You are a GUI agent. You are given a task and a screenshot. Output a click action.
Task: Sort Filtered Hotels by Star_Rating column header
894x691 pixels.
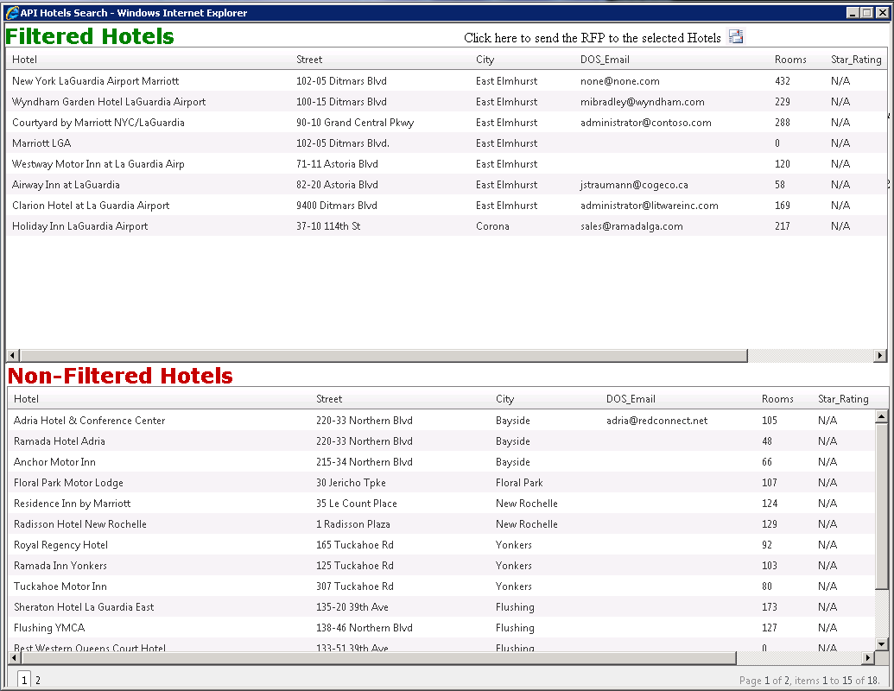[x=856, y=60]
